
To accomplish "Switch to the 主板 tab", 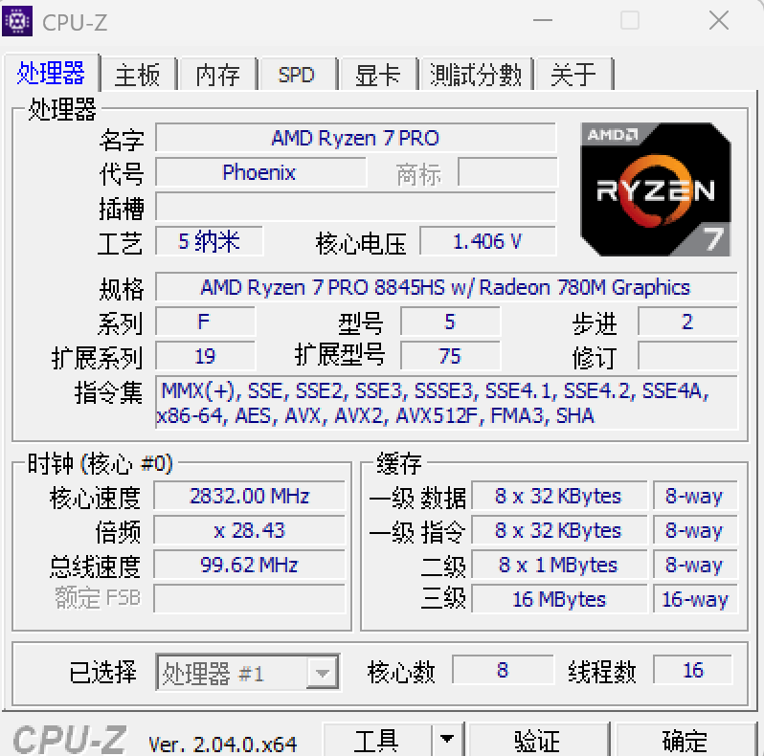I will [x=138, y=75].
